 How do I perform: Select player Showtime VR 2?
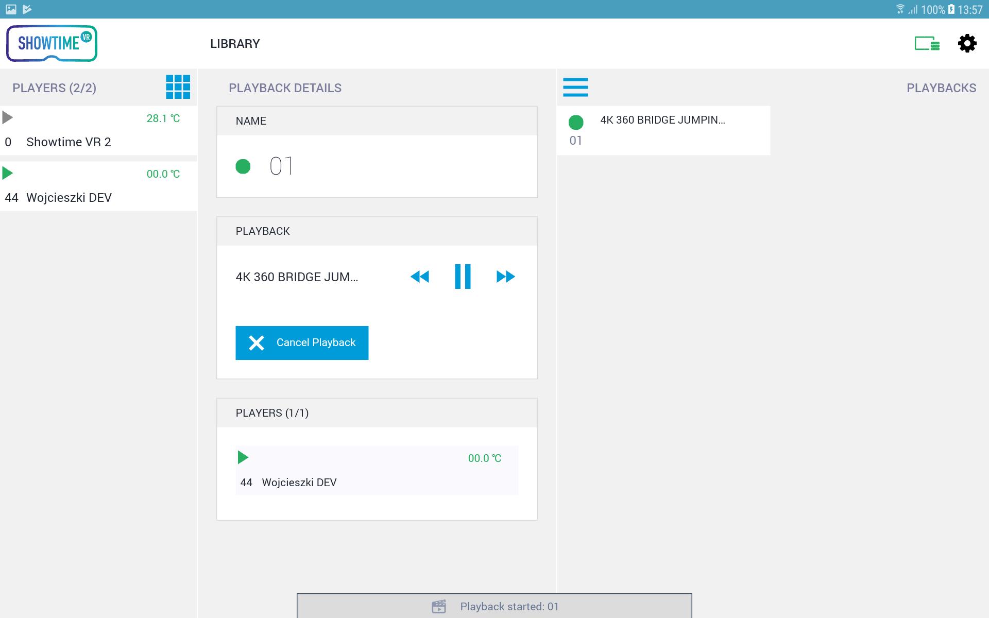pos(98,131)
